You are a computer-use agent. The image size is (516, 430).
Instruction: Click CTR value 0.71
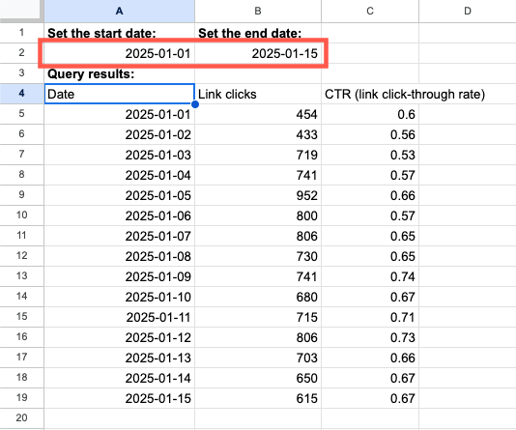(370, 317)
